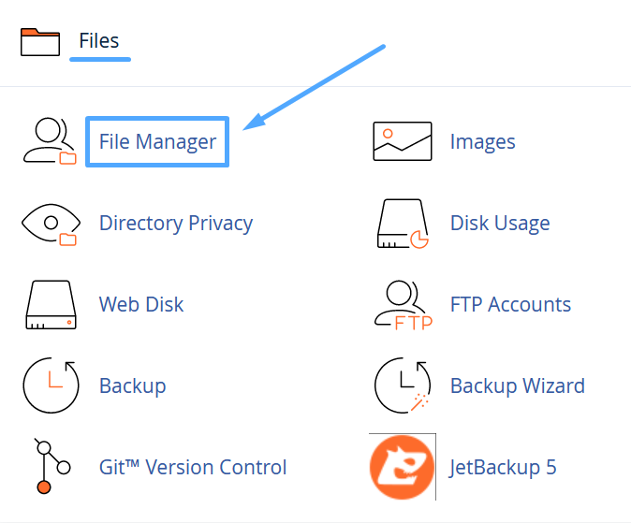631x523 pixels.
Task: Open the Images link
Action: point(482,142)
